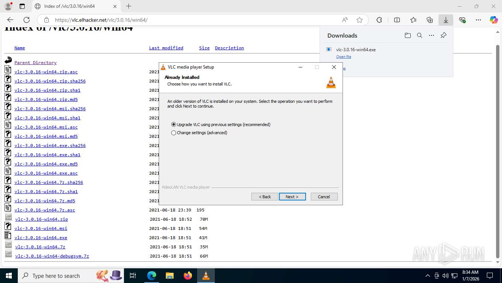
Task: Pin the Downloads panel
Action: [444, 35]
